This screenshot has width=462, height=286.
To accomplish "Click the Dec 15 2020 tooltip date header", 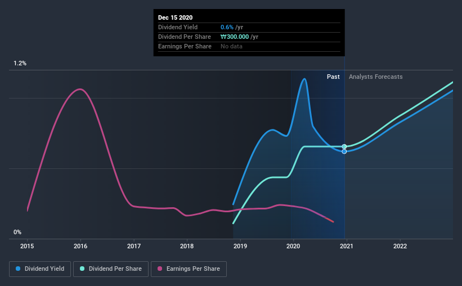I will tap(176, 17).
